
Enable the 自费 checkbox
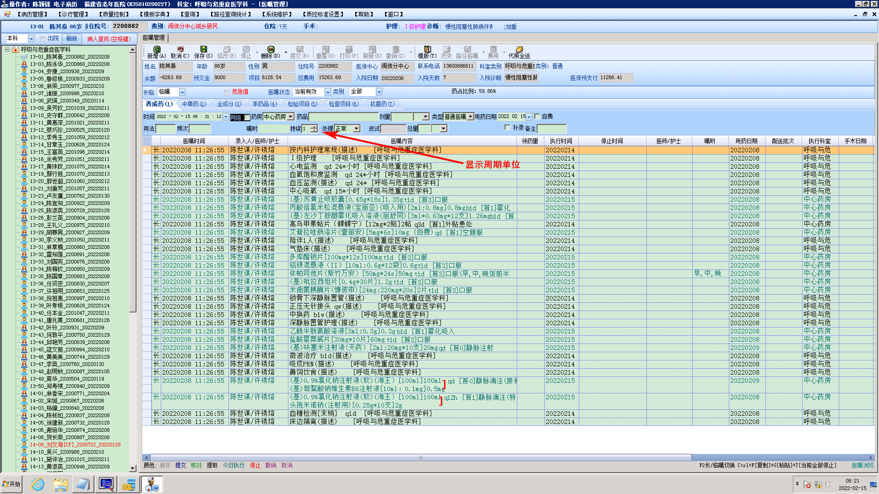[x=537, y=117]
